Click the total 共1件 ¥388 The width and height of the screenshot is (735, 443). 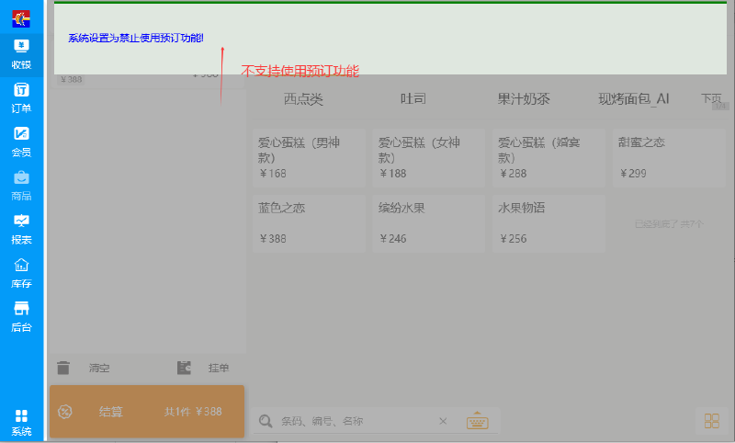[x=193, y=412]
